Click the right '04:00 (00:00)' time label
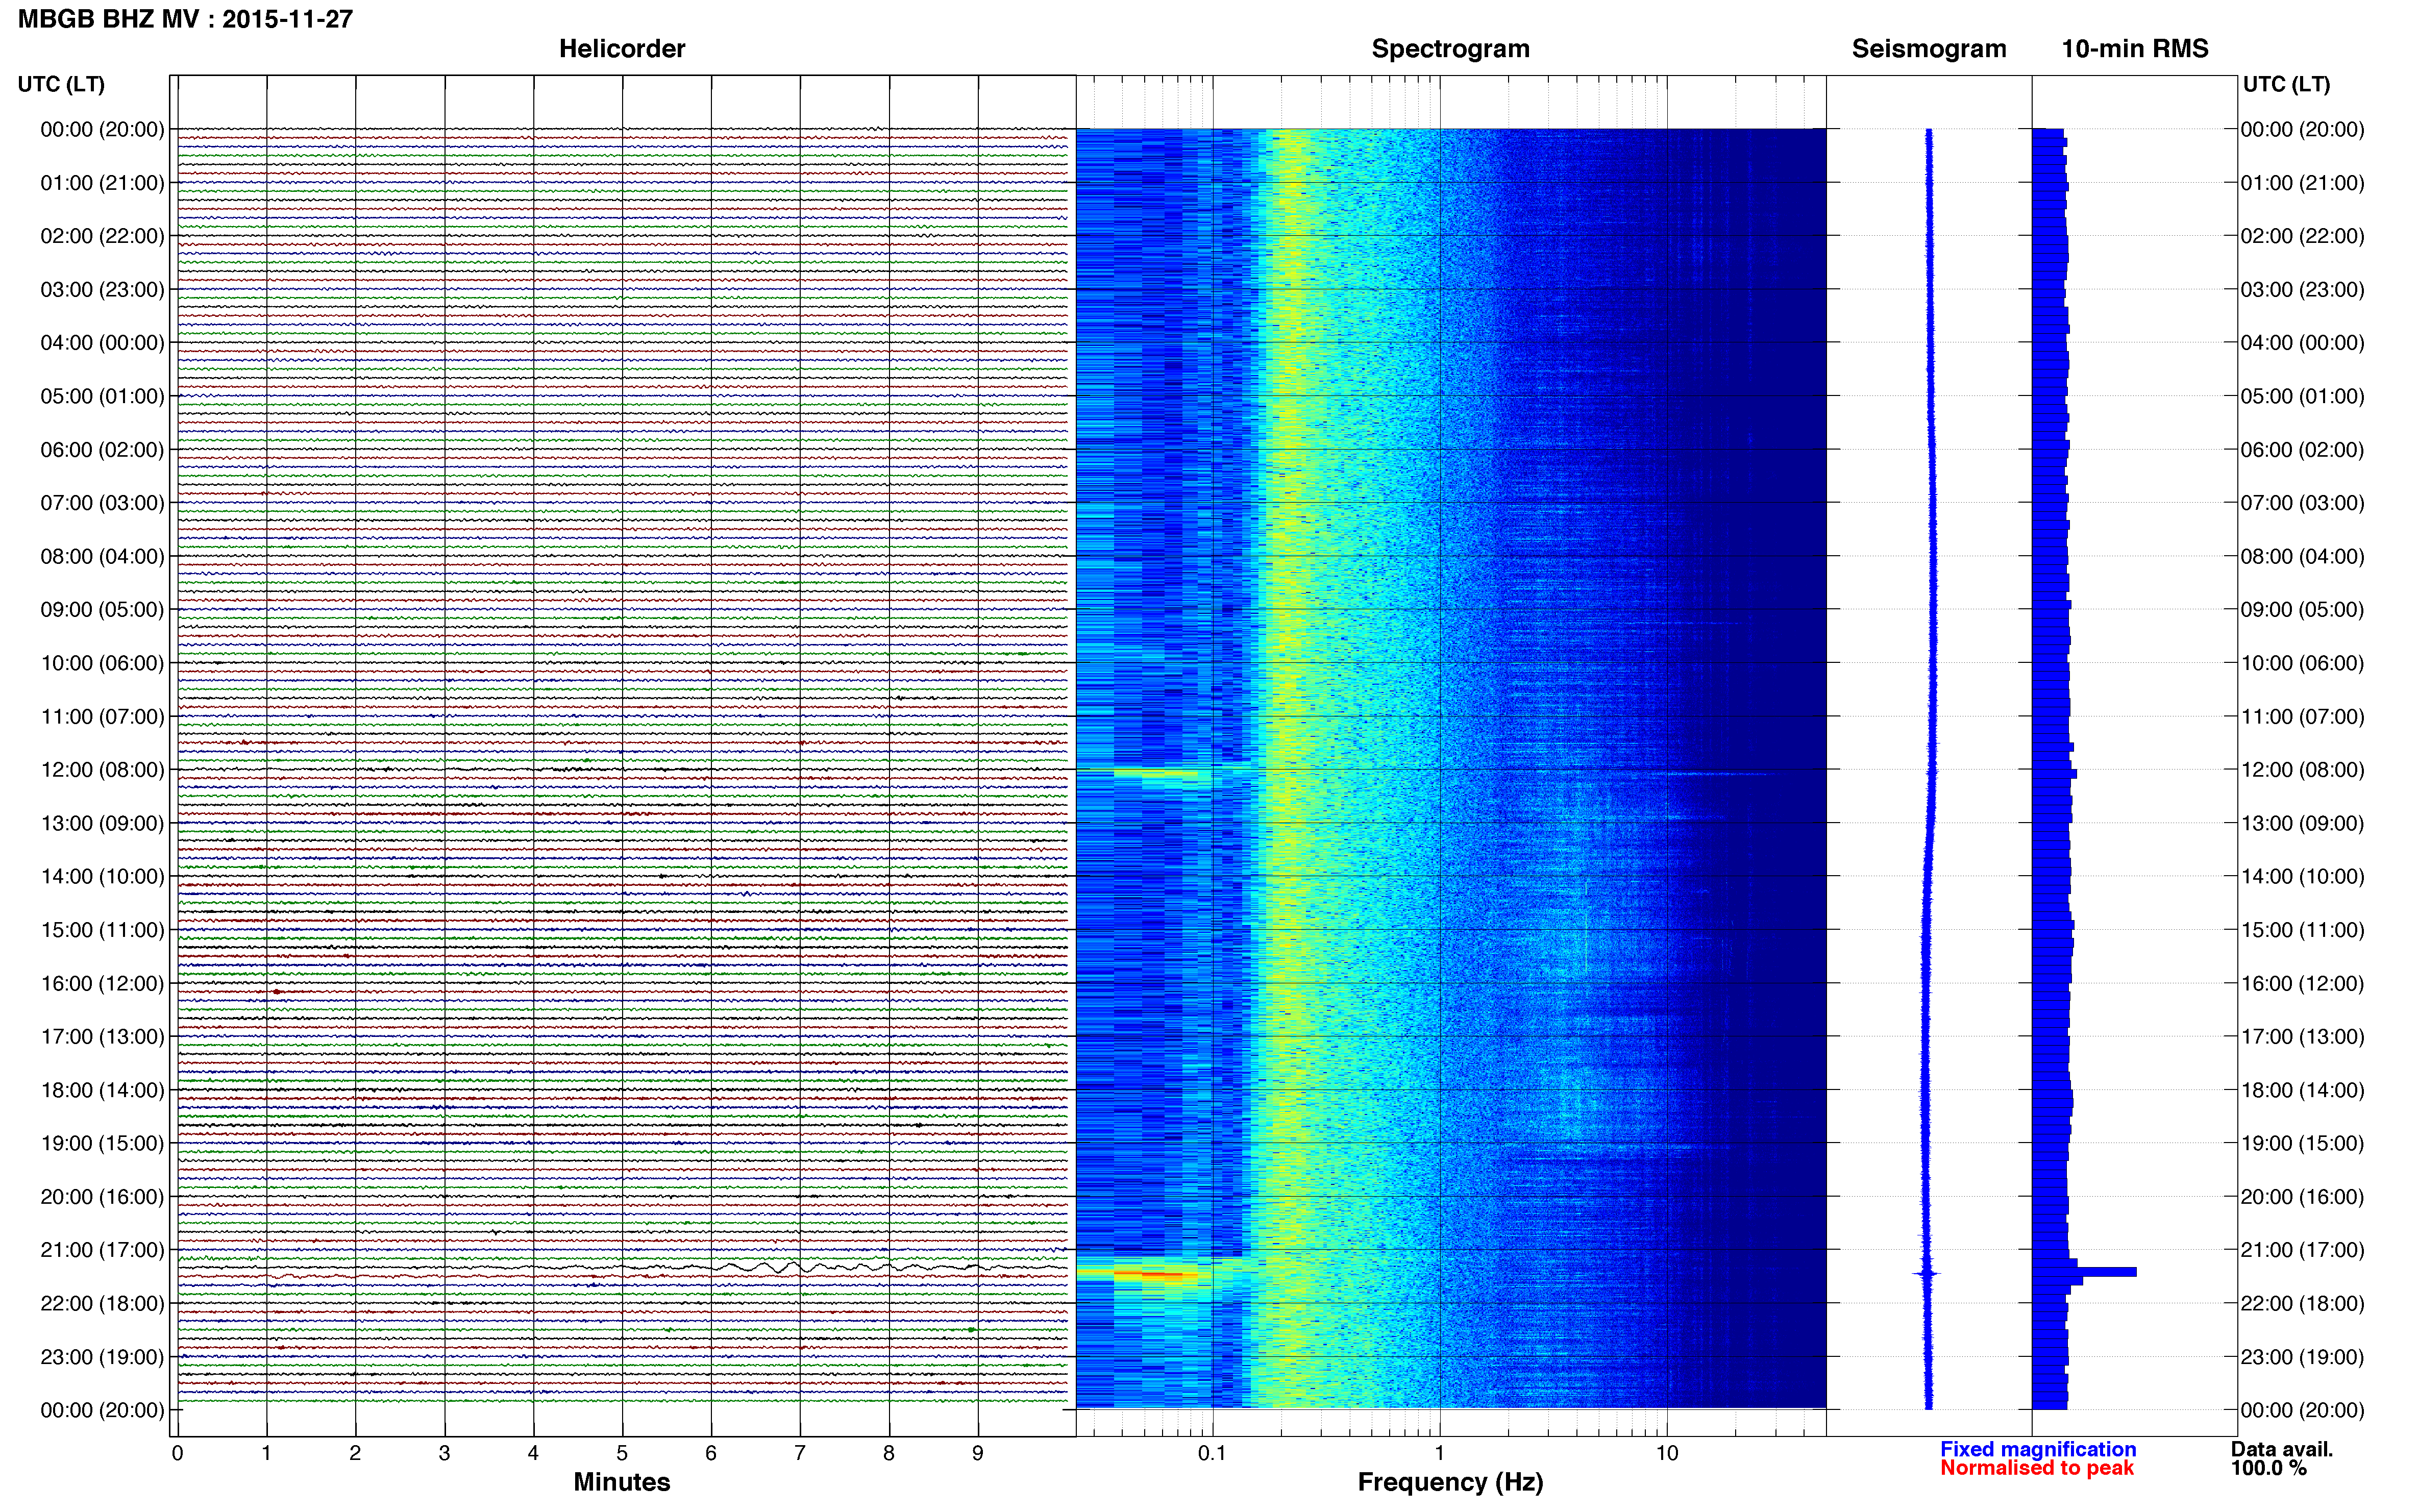Screen dimensions: 2419x1512 (x=2302, y=343)
